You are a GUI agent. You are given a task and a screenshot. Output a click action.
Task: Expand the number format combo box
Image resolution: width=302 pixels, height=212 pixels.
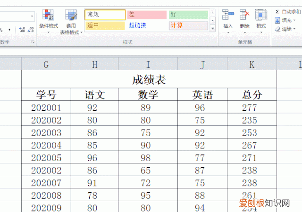[32, 16]
